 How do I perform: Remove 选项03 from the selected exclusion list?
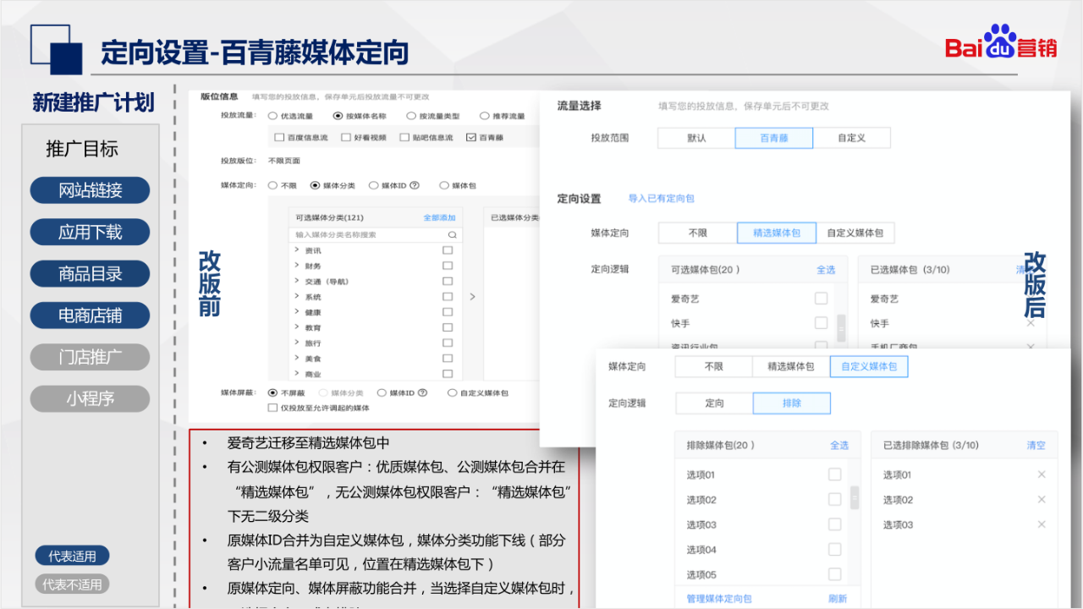point(1042,524)
